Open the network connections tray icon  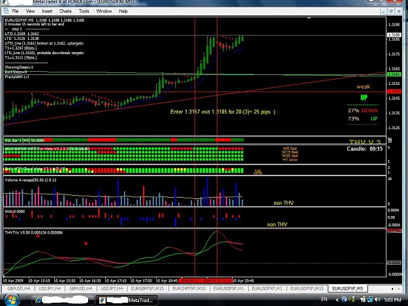tap(370, 299)
